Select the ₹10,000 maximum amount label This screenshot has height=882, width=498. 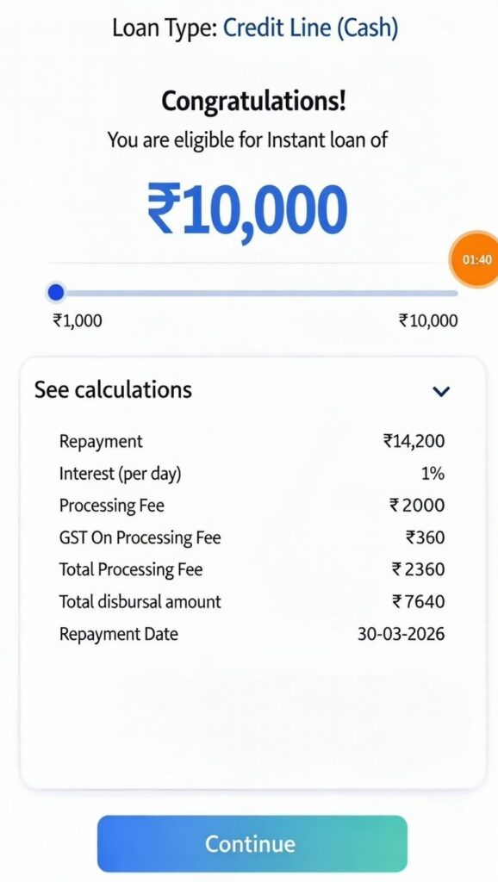pos(427,320)
